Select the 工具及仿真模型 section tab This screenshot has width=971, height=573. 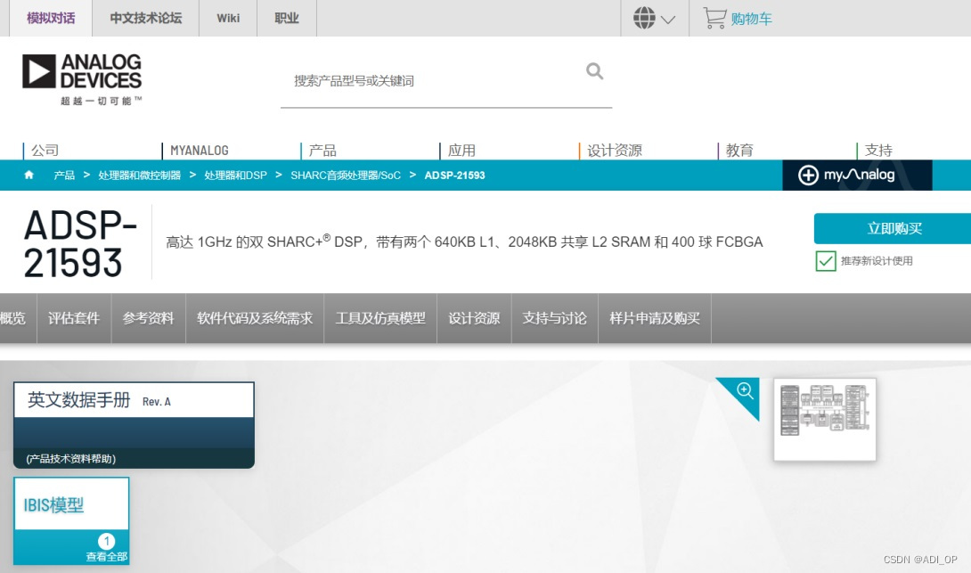[380, 318]
